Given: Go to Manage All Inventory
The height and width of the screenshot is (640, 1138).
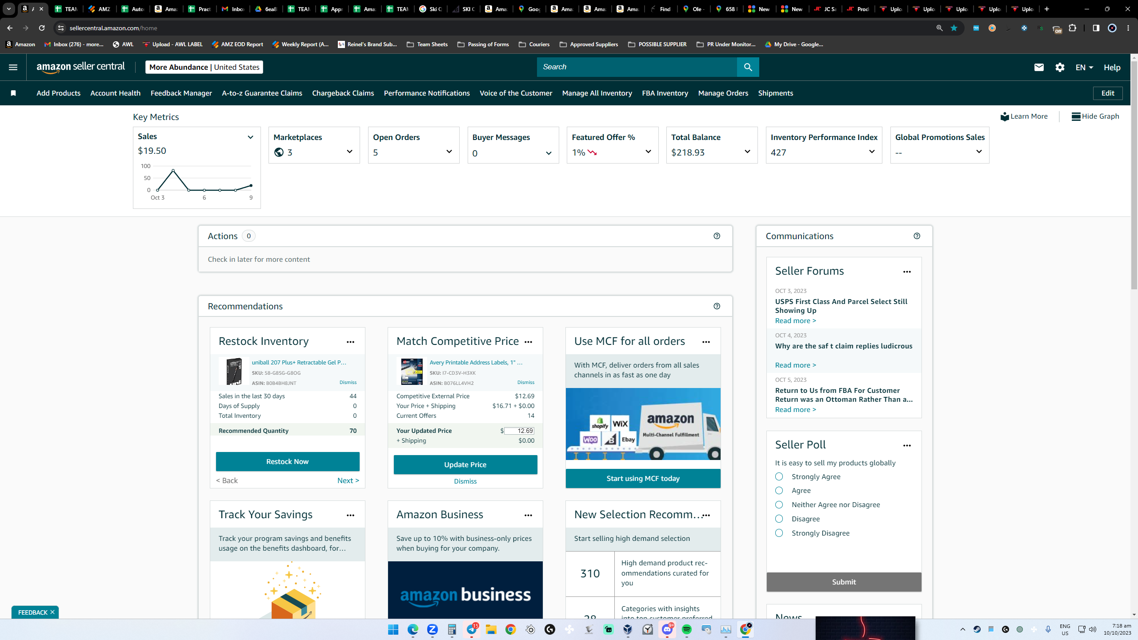Looking at the screenshot, I should tap(597, 93).
